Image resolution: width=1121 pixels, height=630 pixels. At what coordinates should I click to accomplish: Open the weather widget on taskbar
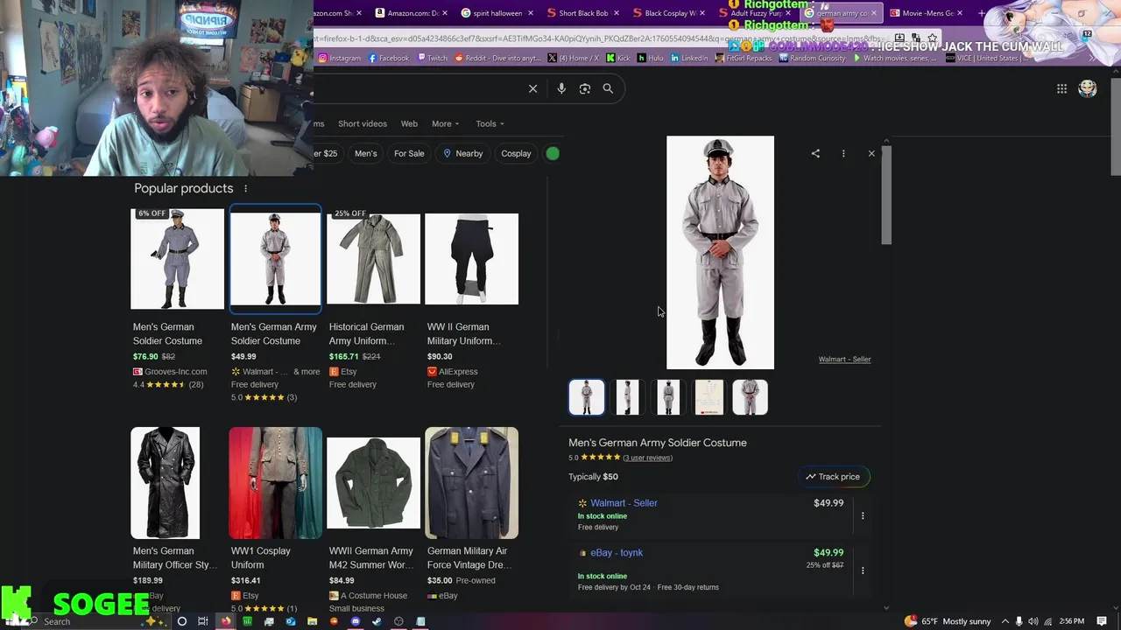coord(947,621)
